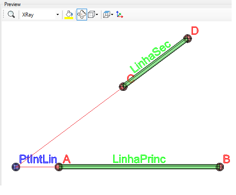The image size is (236, 195).
Task: Click the yellow color bar under bucket
Action: (69, 18)
